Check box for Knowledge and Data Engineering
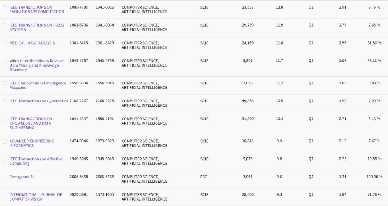The image size is (388, 206). coord(5,119)
